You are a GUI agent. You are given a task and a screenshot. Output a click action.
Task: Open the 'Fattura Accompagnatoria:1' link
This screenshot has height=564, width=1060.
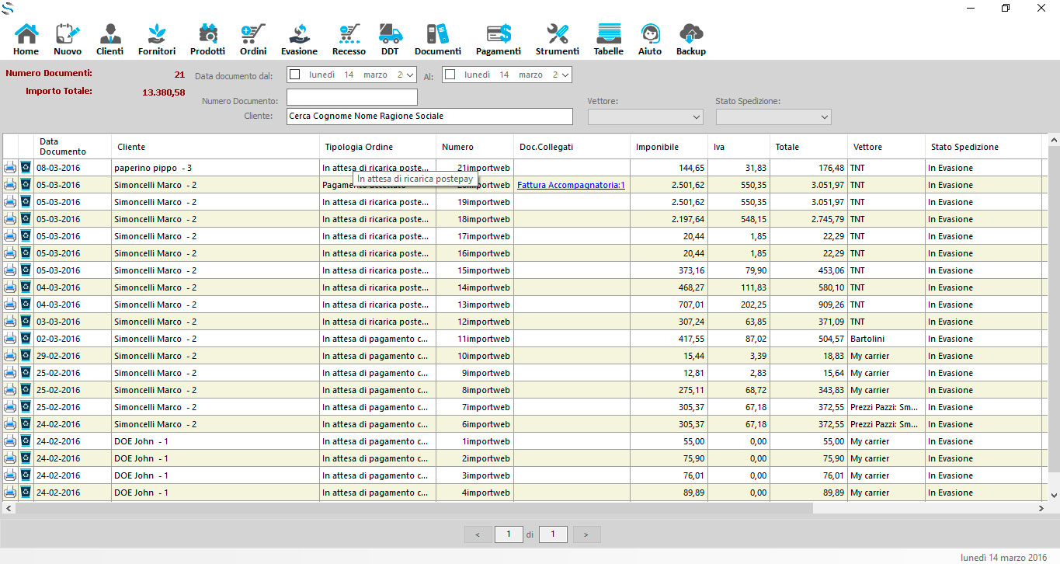571,185
